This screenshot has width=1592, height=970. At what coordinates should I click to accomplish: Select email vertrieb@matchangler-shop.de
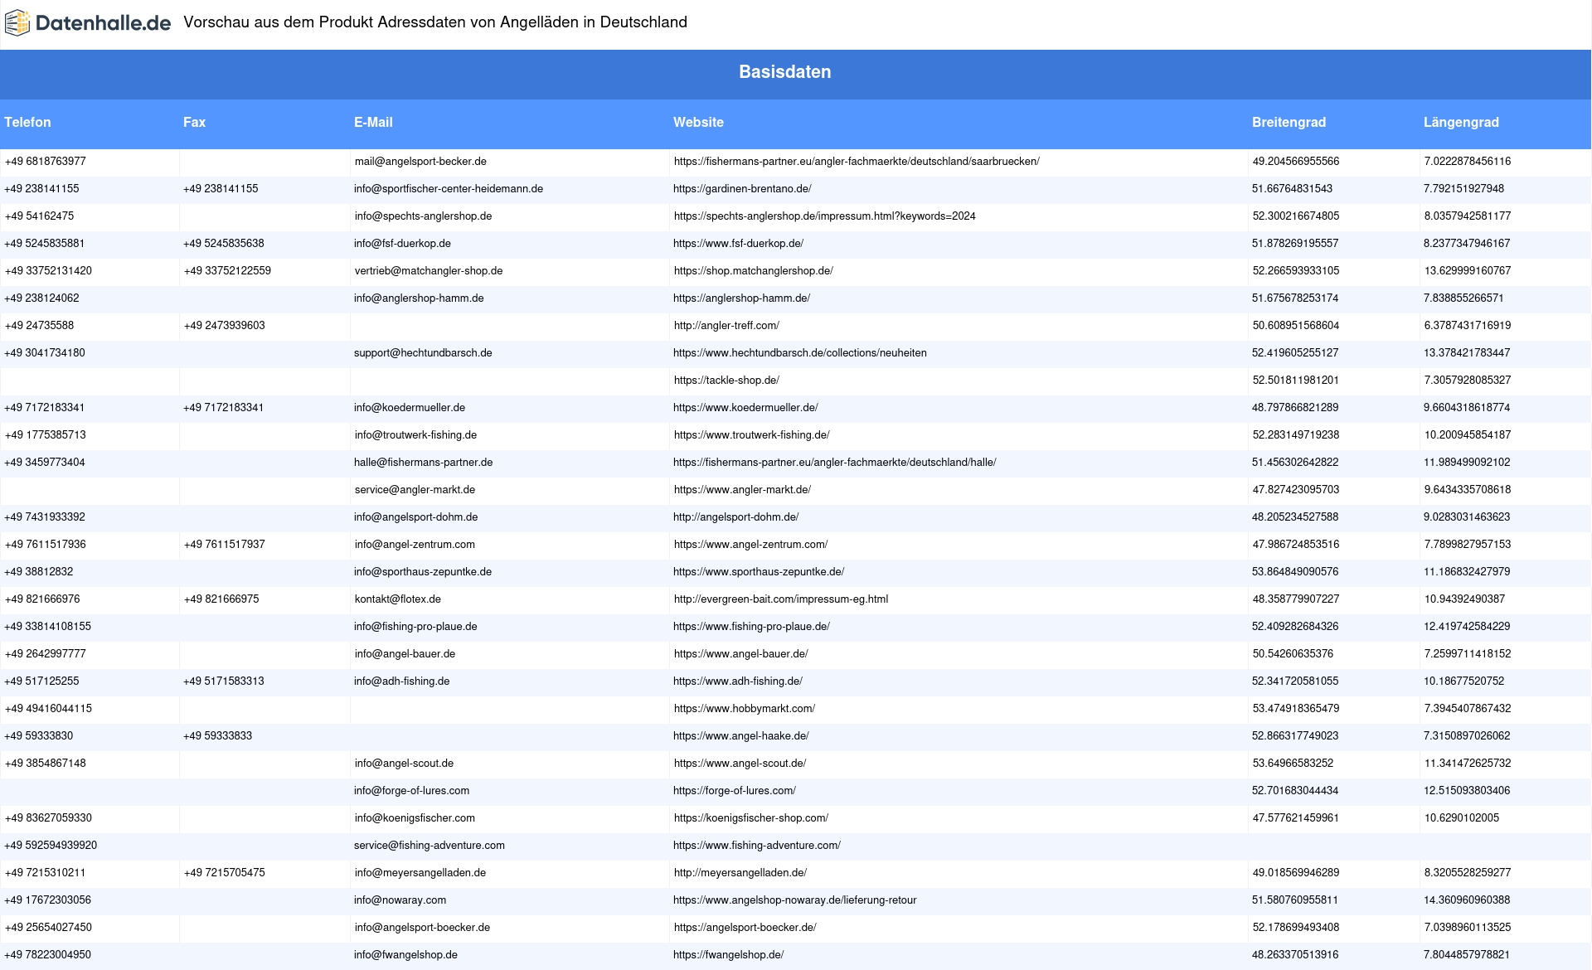429,271
